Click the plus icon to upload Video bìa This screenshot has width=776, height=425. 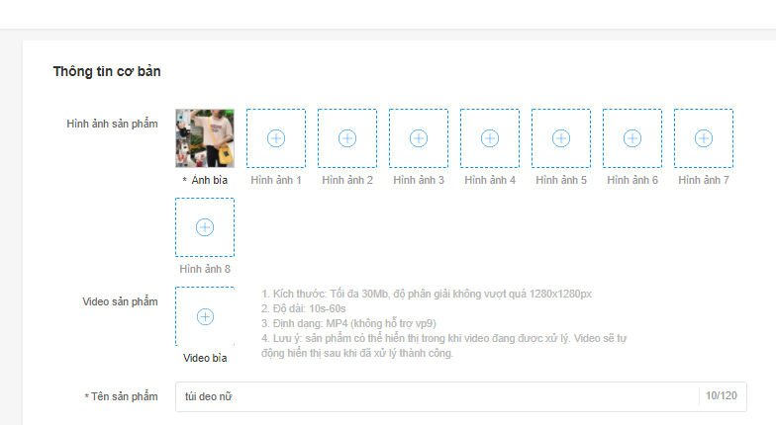click(205, 316)
